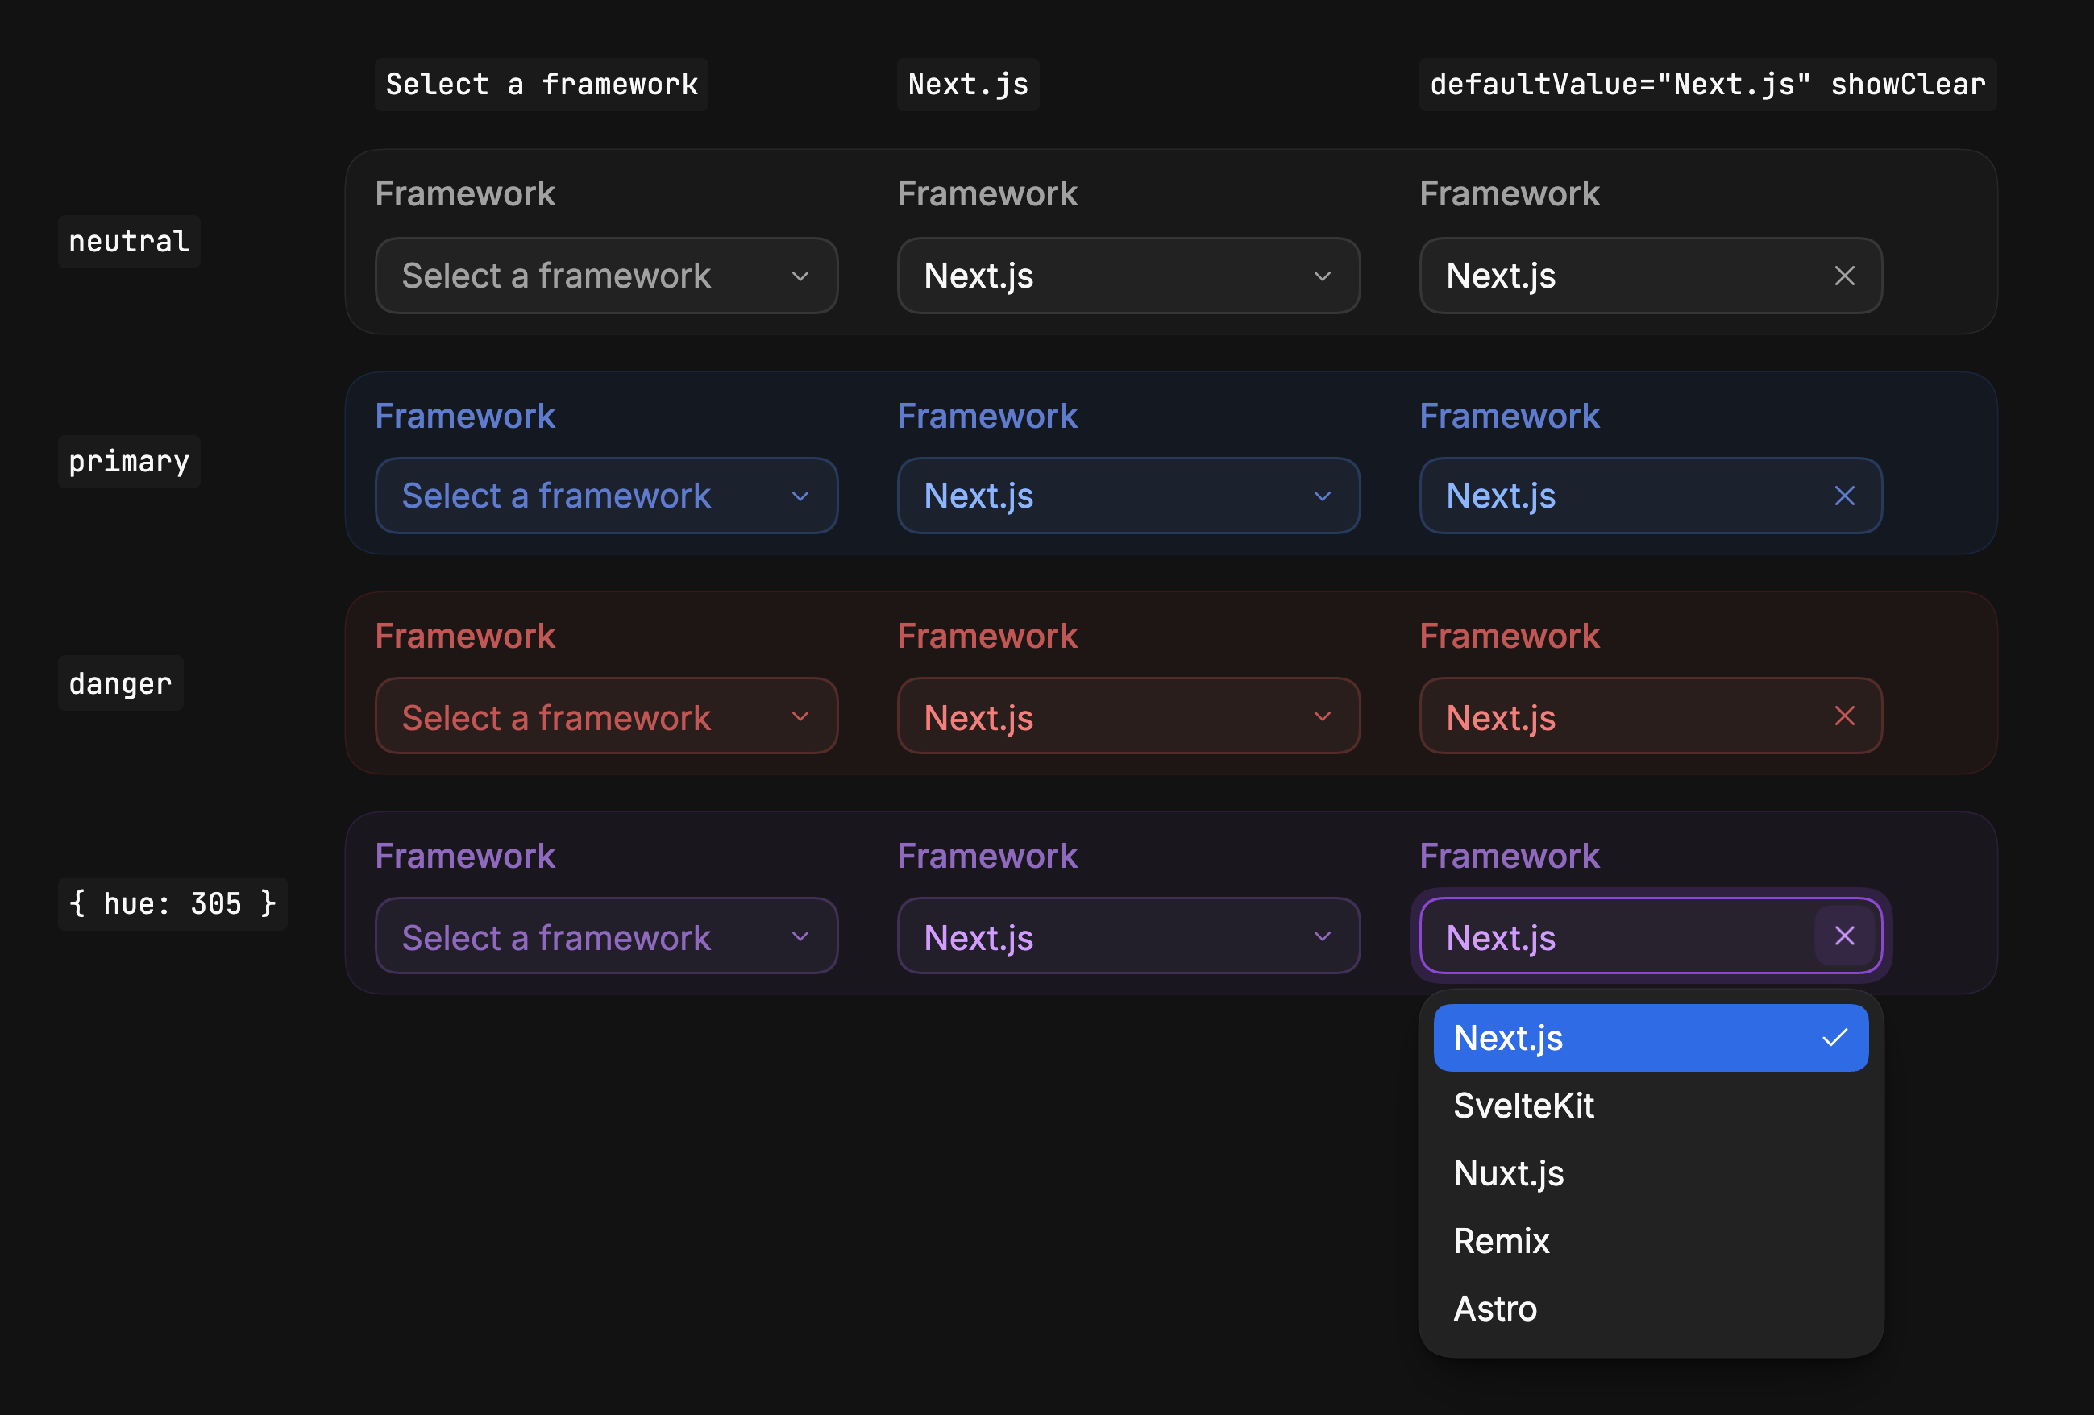Click the 'defaultValue="Next.js" showClear' column header

1707,85
